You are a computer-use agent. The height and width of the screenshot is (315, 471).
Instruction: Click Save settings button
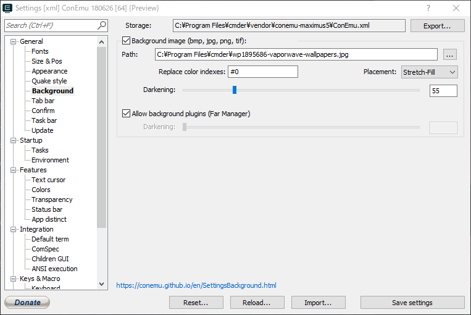[412, 303]
